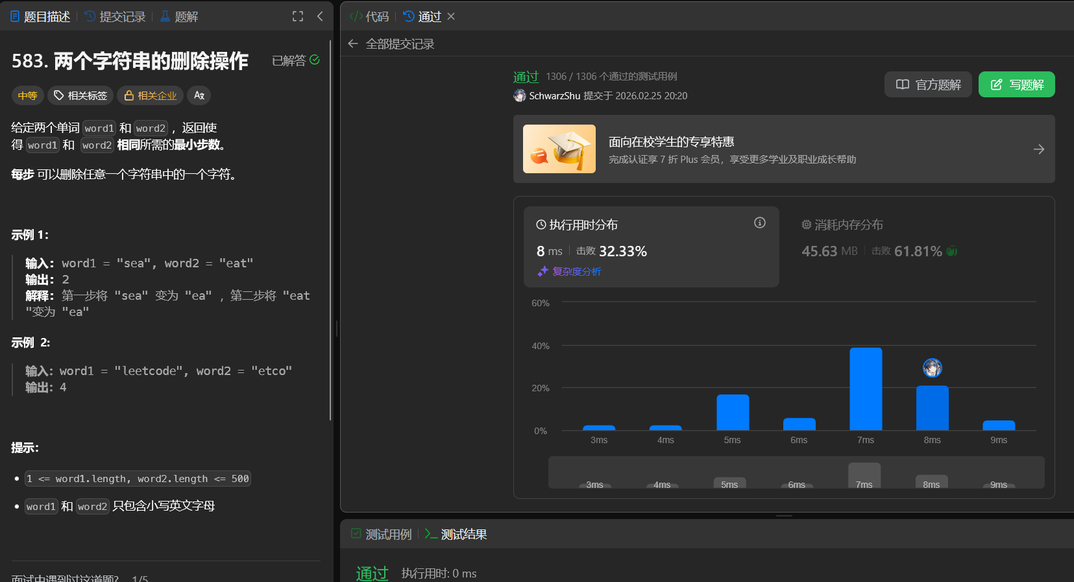
Task: Click the 官方题解 button
Action: pos(928,84)
